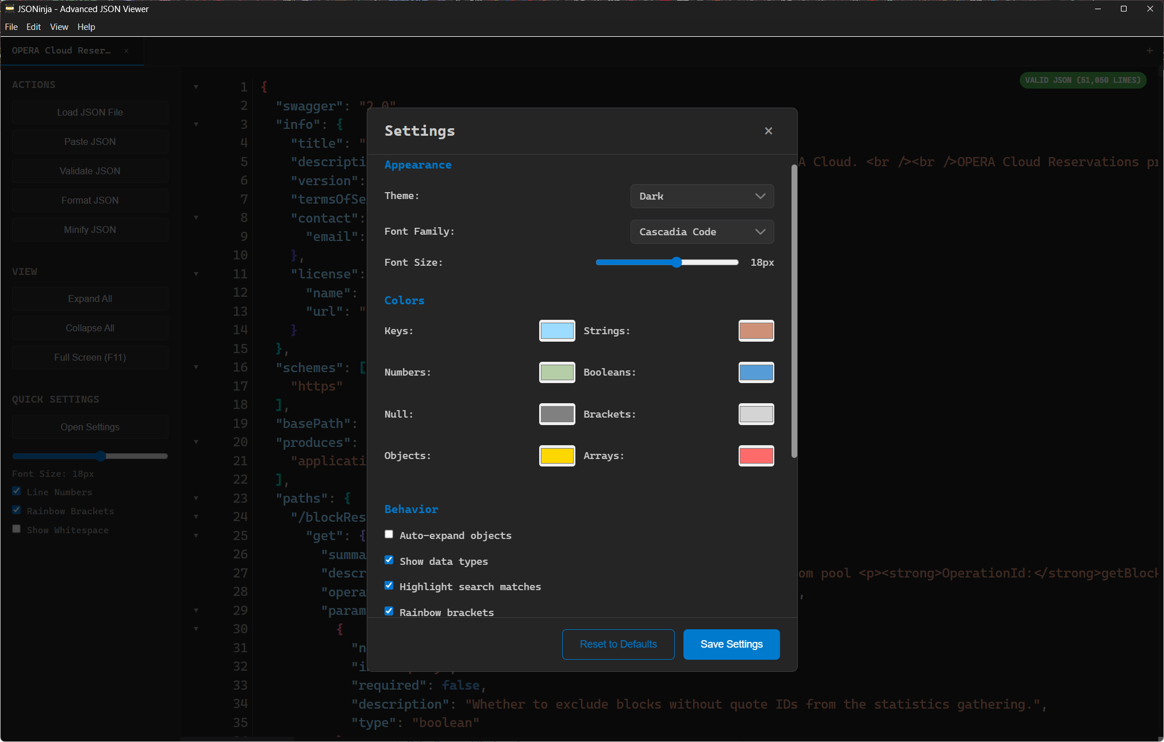The height and width of the screenshot is (742, 1164).
Task: Select the Arrays red color swatch
Action: point(756,456)
